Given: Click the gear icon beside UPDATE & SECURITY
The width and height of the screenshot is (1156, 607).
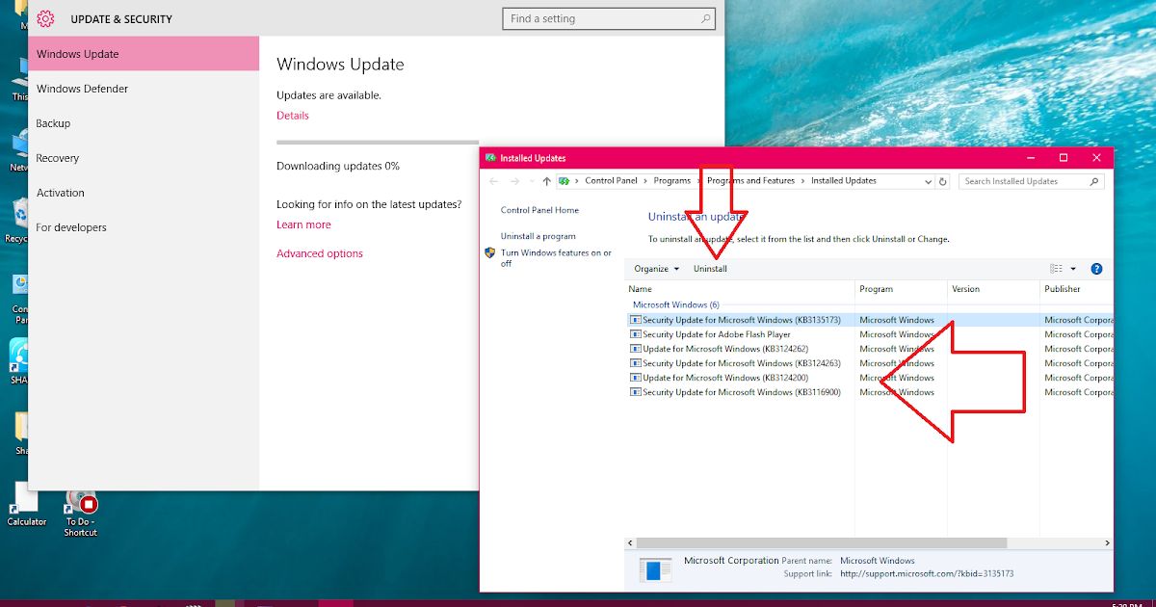Looking at the screenshot, I should (45, 18).
